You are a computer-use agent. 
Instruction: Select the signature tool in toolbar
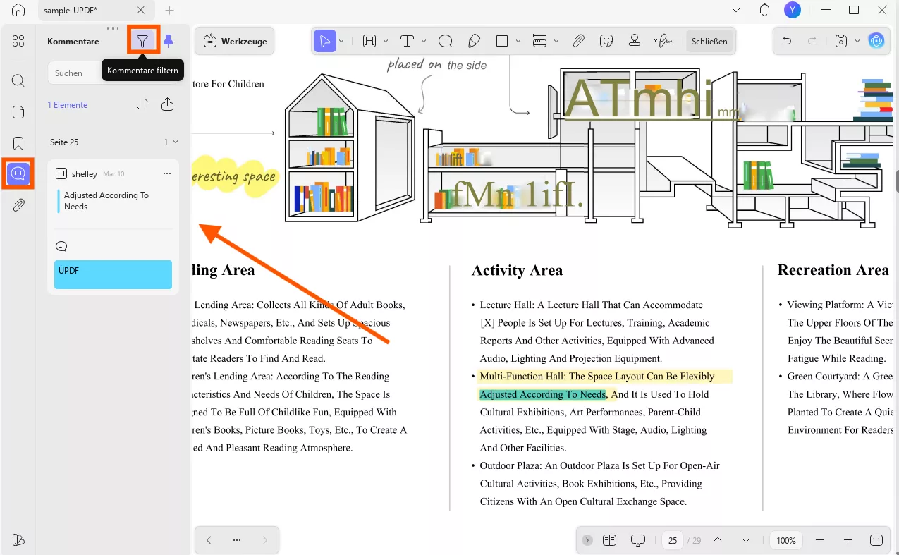click(x=662, y=41)
